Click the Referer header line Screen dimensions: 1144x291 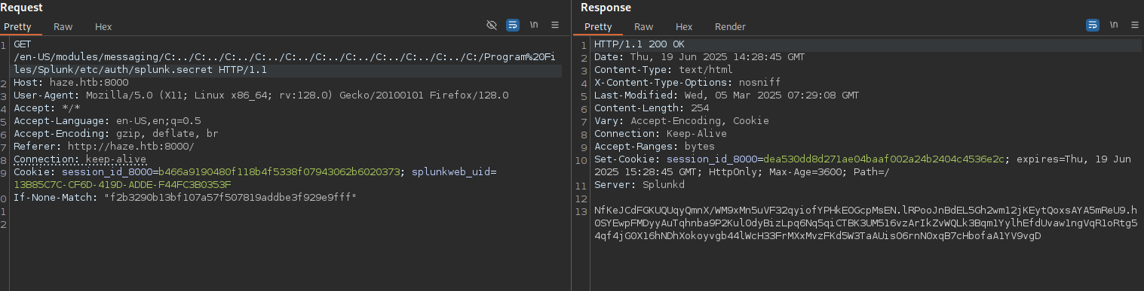tap(104, 147)
